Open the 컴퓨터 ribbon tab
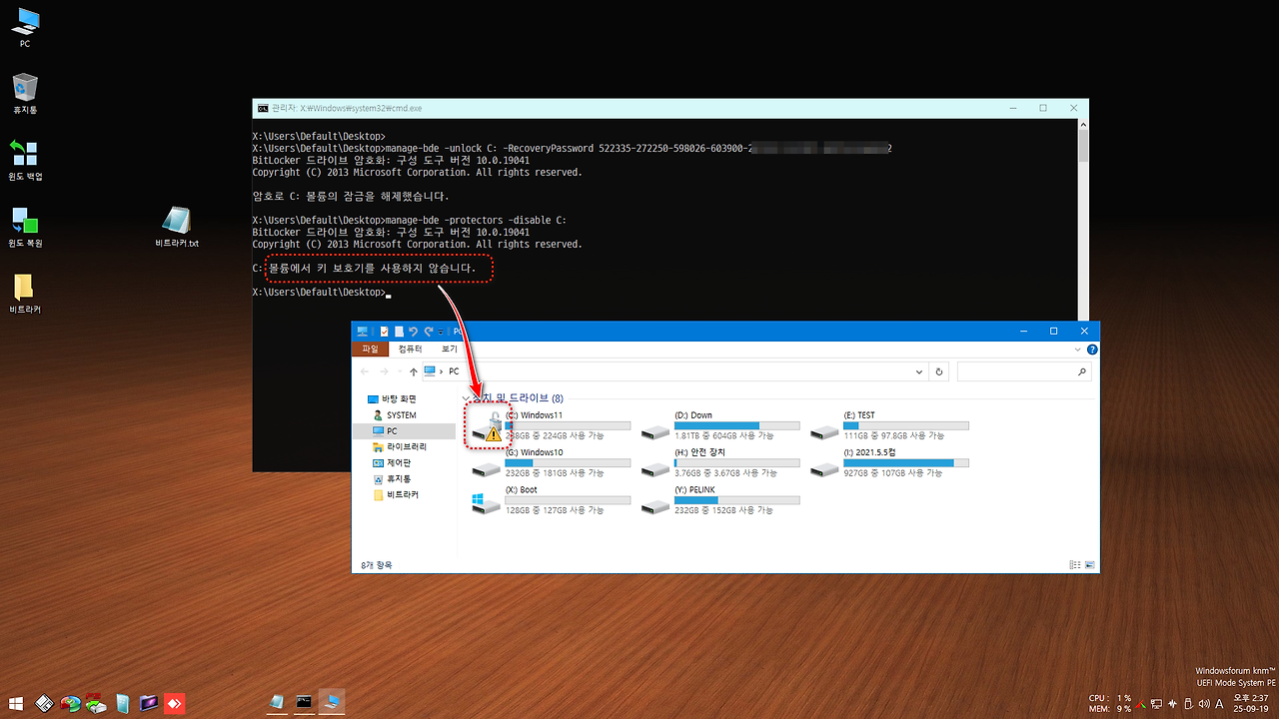This screenshot has height=719, width=1279. 410,350
